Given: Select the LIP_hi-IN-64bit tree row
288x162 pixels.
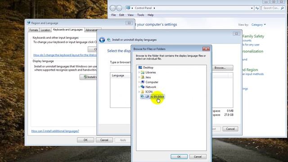Looking at the screenshot, I should pyautogui.click(x=152, y=96).
